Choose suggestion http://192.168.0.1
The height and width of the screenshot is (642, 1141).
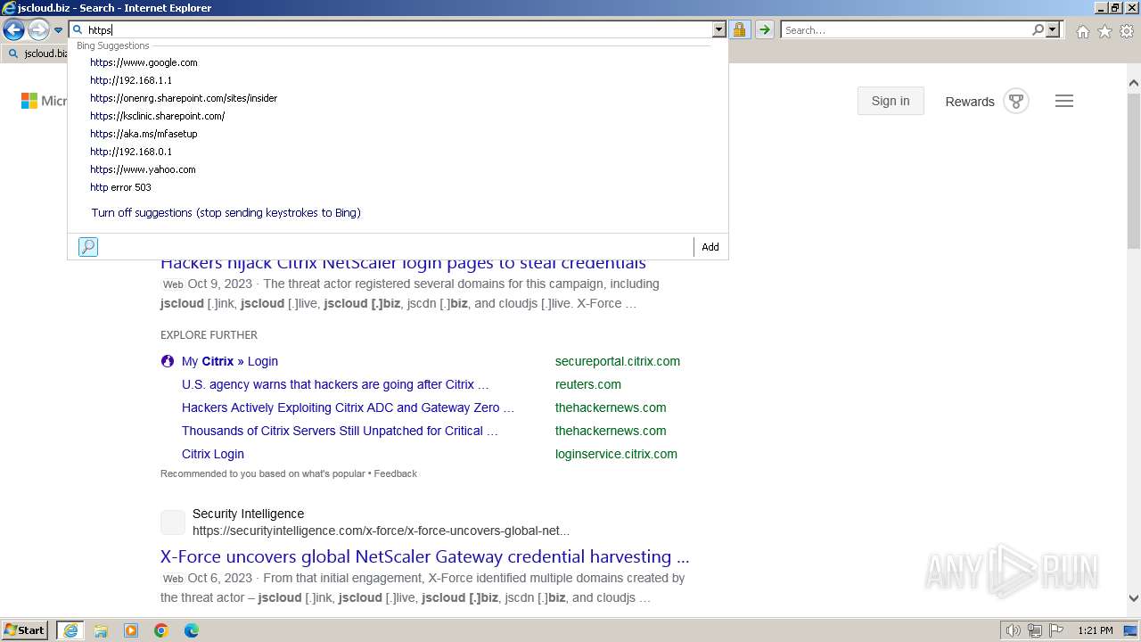tap(131, 152)
